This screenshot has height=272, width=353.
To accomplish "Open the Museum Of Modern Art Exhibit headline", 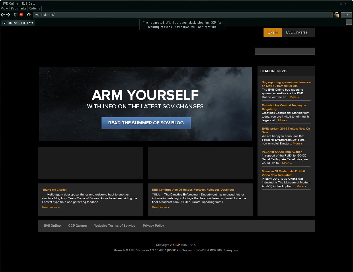I will click(x=283, y=173).
